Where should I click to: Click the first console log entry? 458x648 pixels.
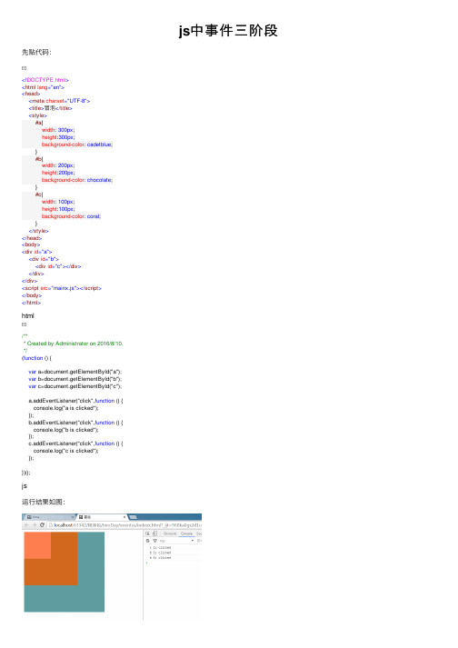coord(160,548)
